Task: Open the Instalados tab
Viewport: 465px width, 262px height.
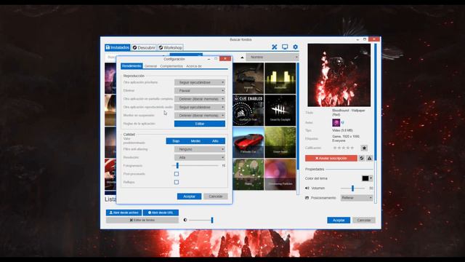Action: (118, 47)
